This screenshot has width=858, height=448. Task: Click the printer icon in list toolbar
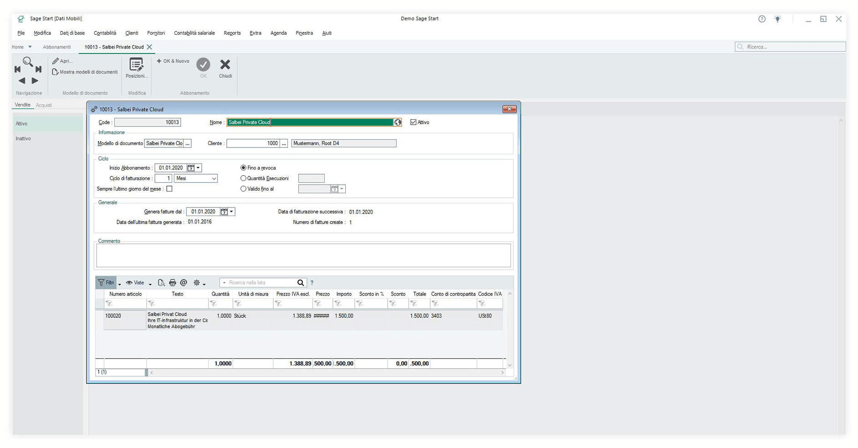(x=173, y=283)
